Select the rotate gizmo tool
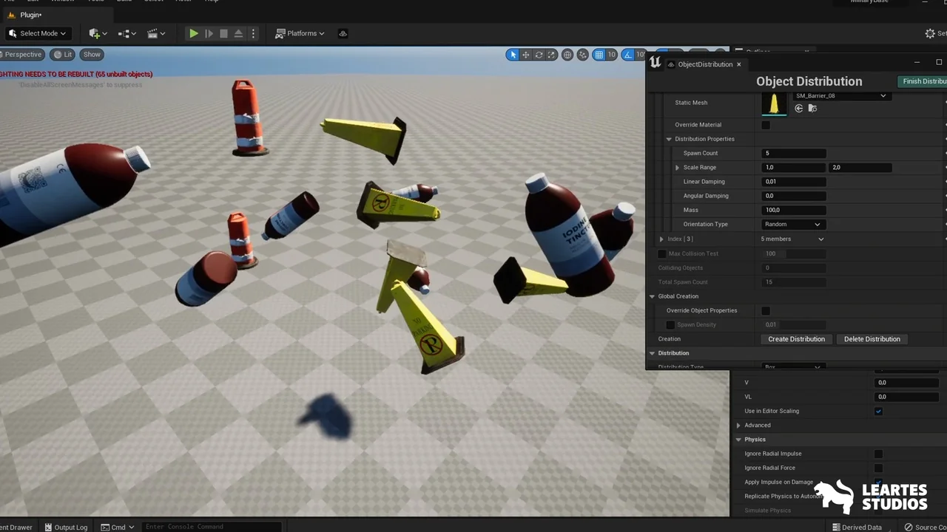 (539, 55)
